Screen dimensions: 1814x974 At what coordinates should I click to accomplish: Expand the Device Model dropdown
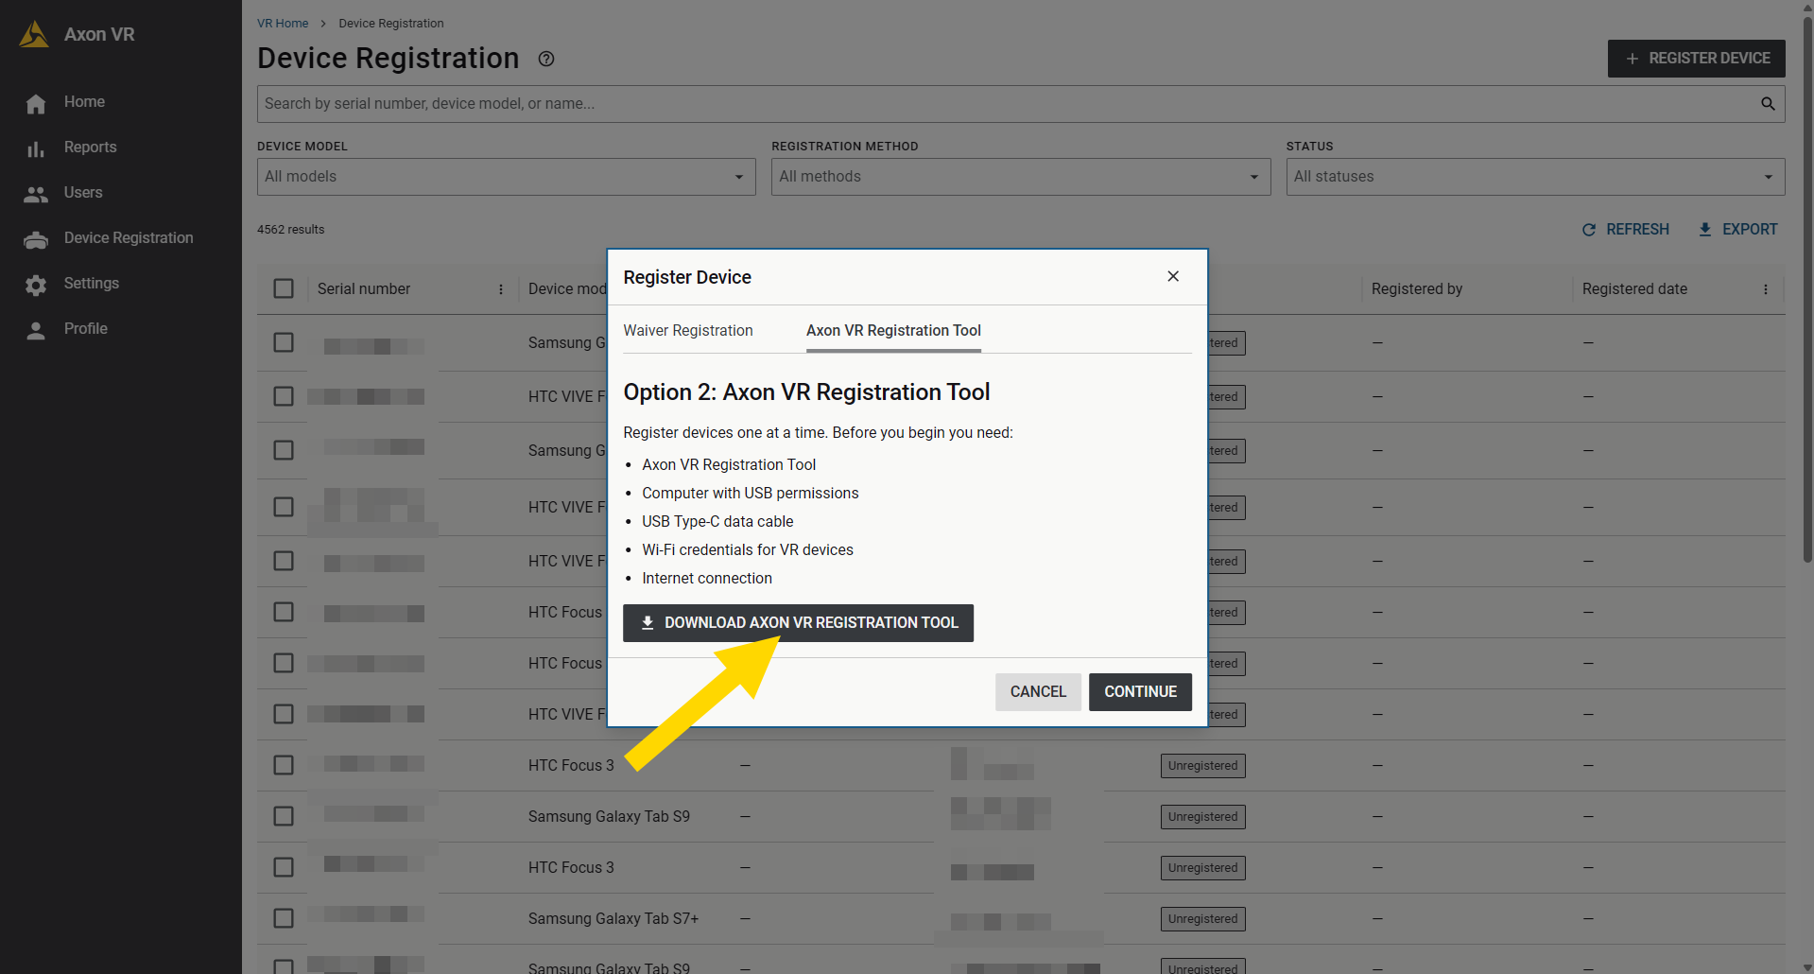[x=507, y=177]
